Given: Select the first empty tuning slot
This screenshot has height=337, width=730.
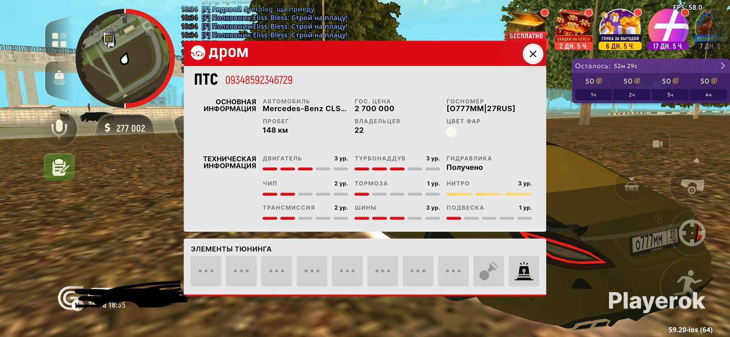Looking at the screenshot, I should [206, 271].
